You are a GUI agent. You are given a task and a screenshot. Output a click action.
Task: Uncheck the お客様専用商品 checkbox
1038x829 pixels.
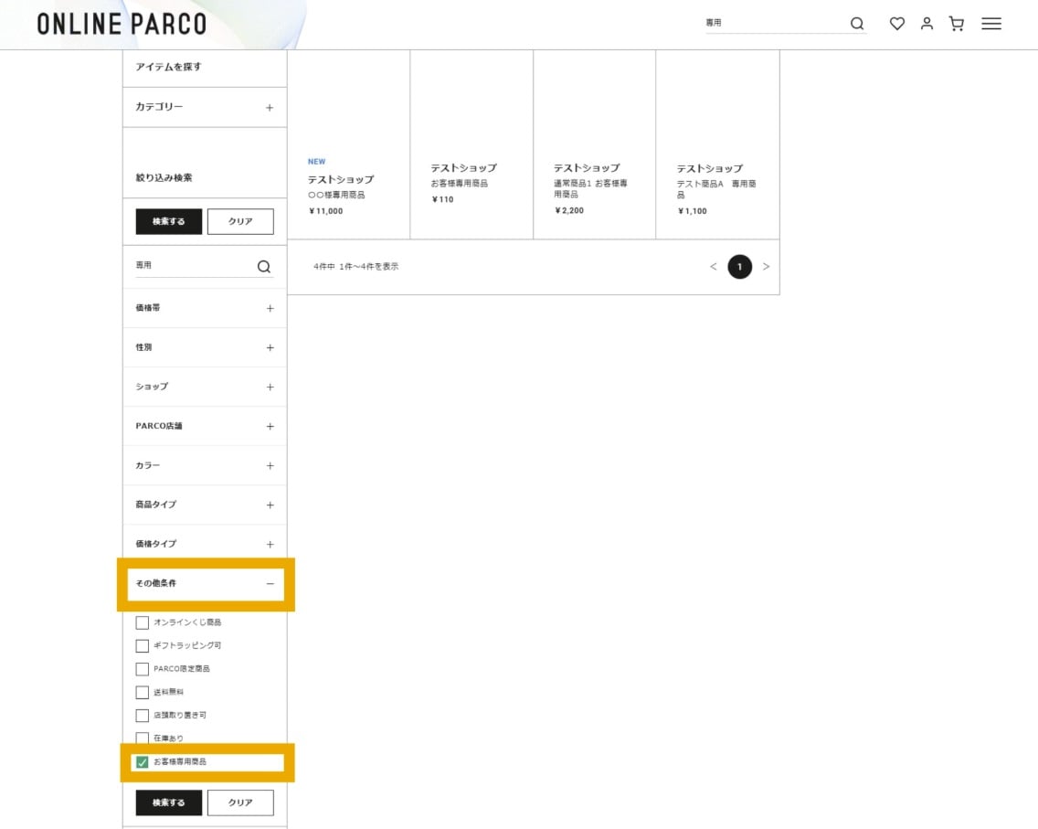tap(143, 762)
